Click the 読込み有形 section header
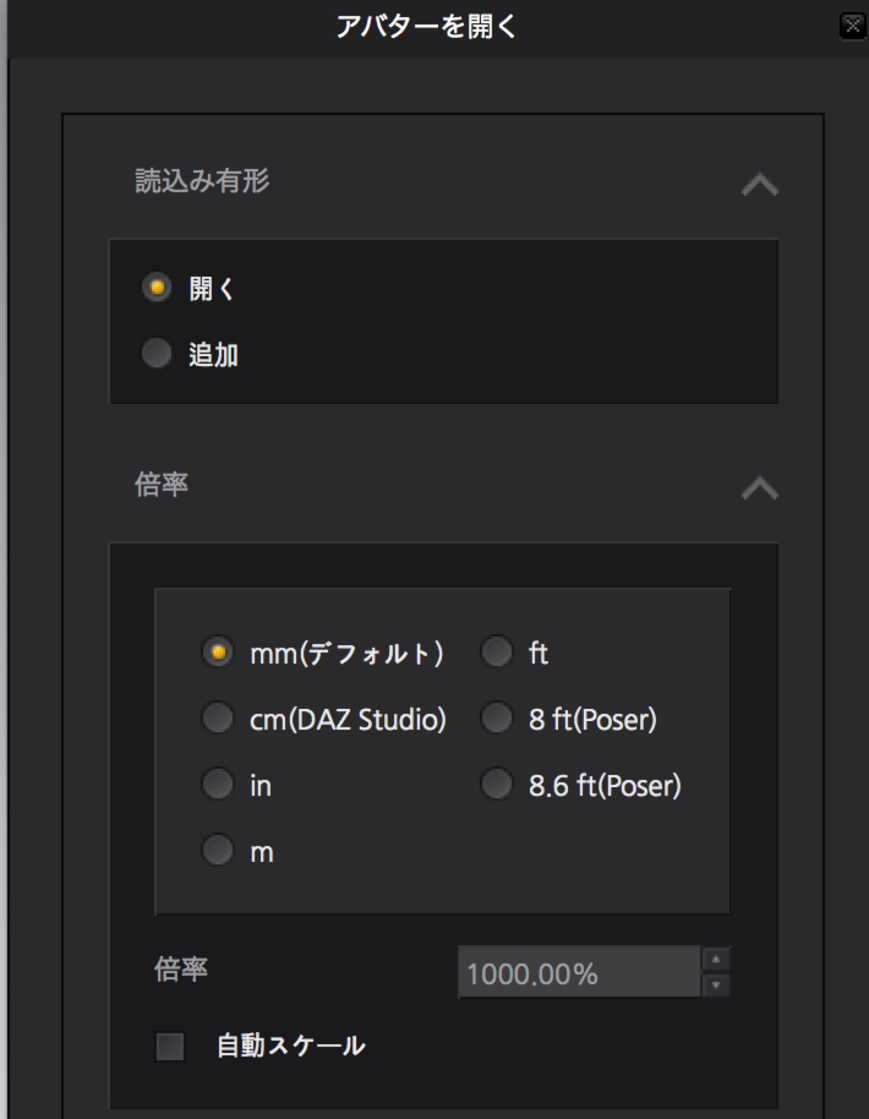869x1119 pixels. [x=202, y=181]
